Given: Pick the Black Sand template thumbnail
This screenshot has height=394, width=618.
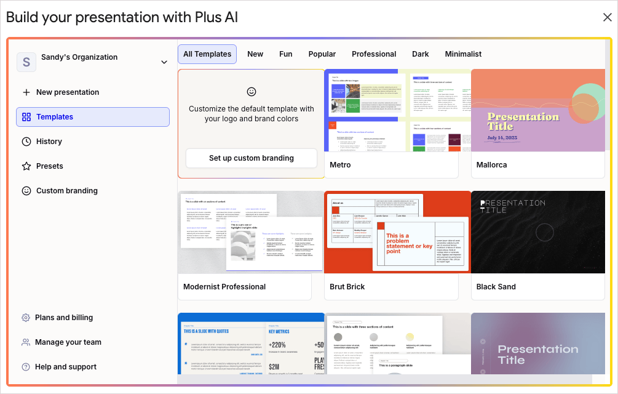Looking at the screenshot, I should pos(538,232).
